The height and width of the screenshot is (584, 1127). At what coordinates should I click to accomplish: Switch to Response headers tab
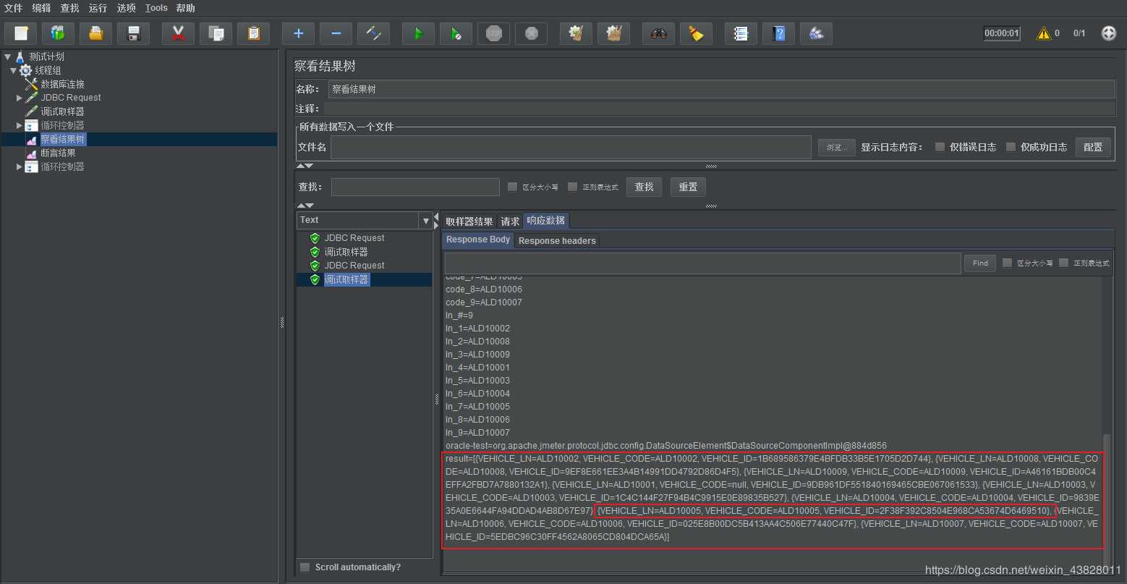[x=557, y=241]
